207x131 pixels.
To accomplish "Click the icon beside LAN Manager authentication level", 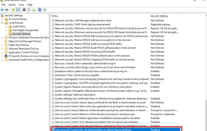I will pos(53,20).
